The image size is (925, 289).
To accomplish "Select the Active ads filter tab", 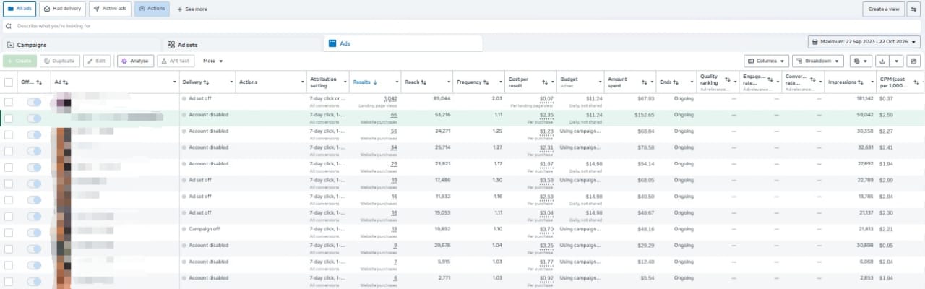I will pyautogui.click(x=110, y=9).
